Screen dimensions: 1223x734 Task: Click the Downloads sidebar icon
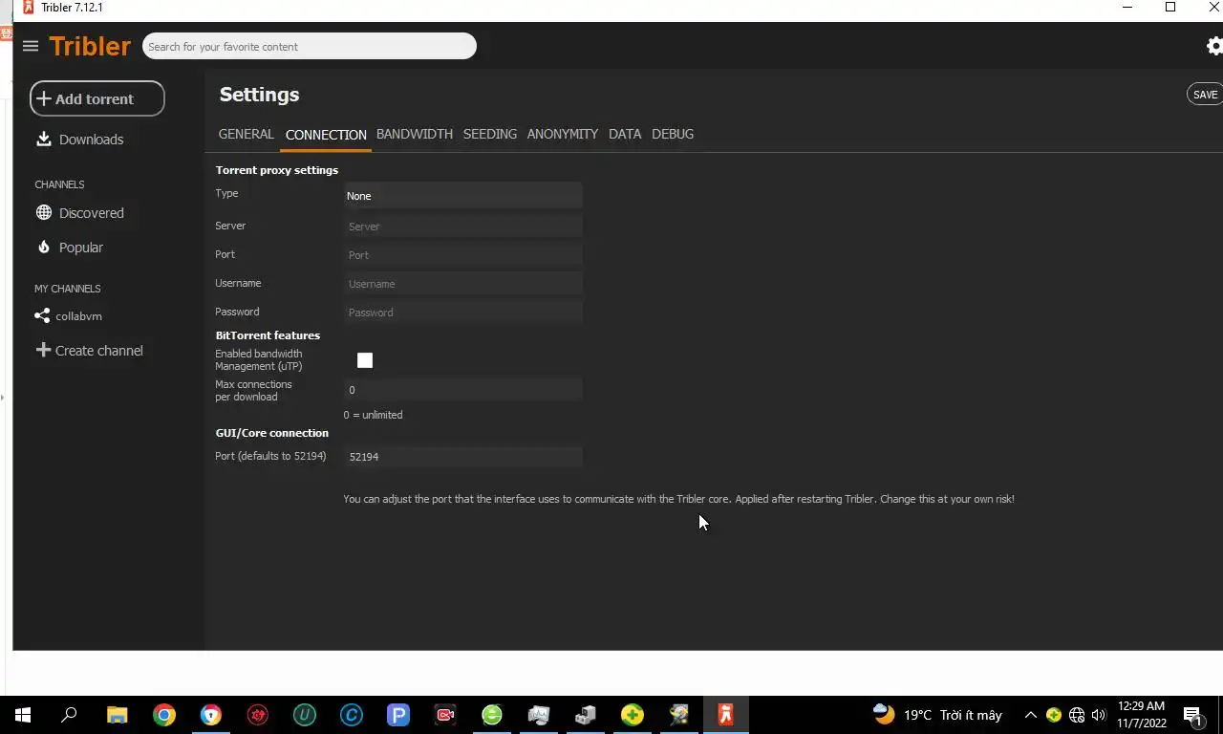click(x=43, y=139)
